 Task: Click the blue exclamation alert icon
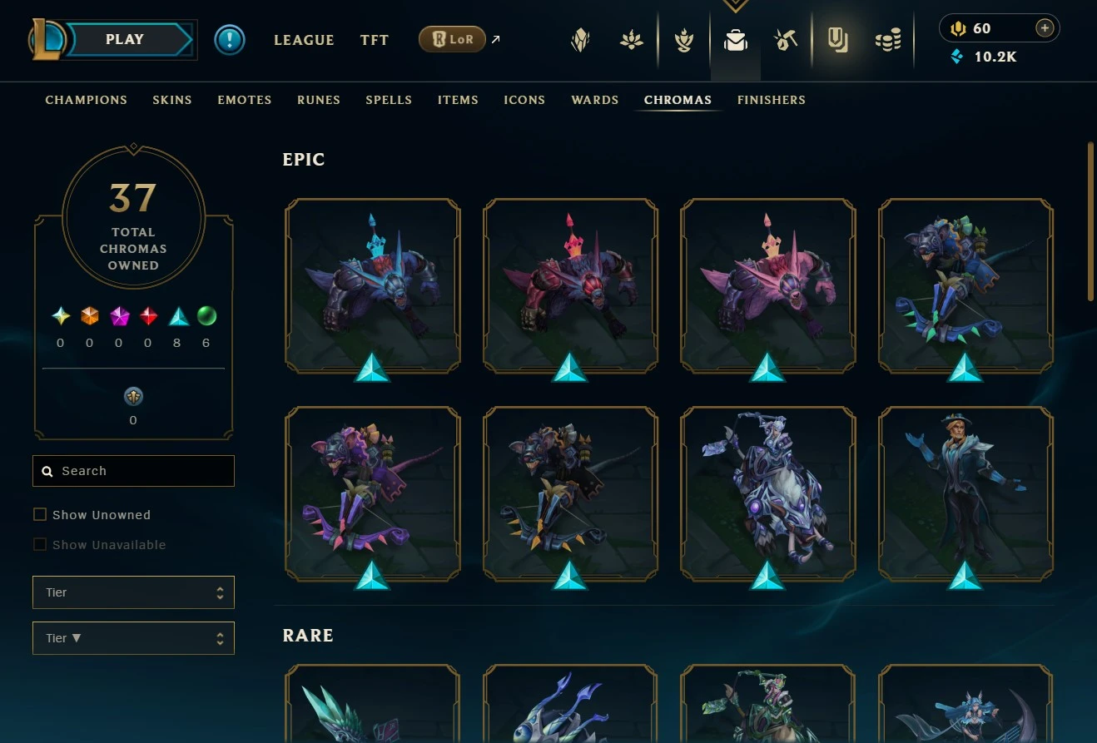coord(230,39)
